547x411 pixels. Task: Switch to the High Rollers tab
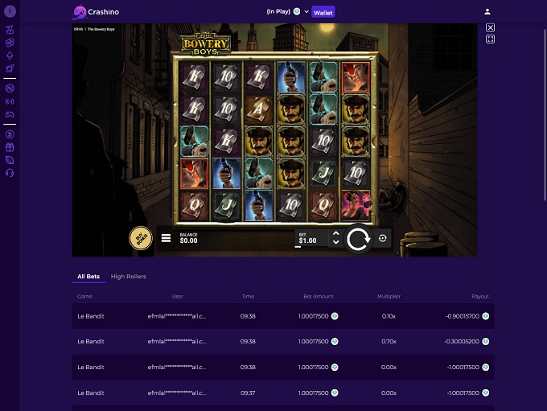point(129,277)
